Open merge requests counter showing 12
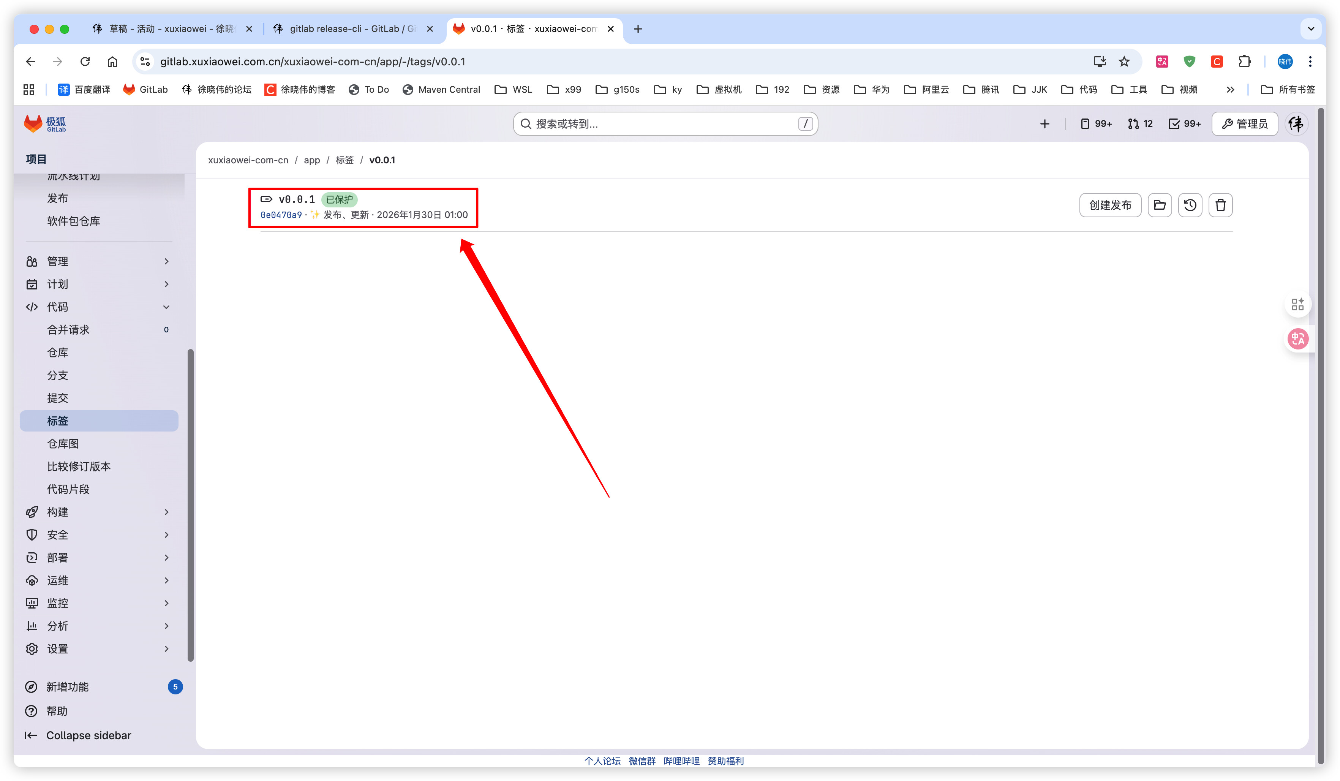The height and width of the screenshot is (781, 1340). tap(1139, 124)
